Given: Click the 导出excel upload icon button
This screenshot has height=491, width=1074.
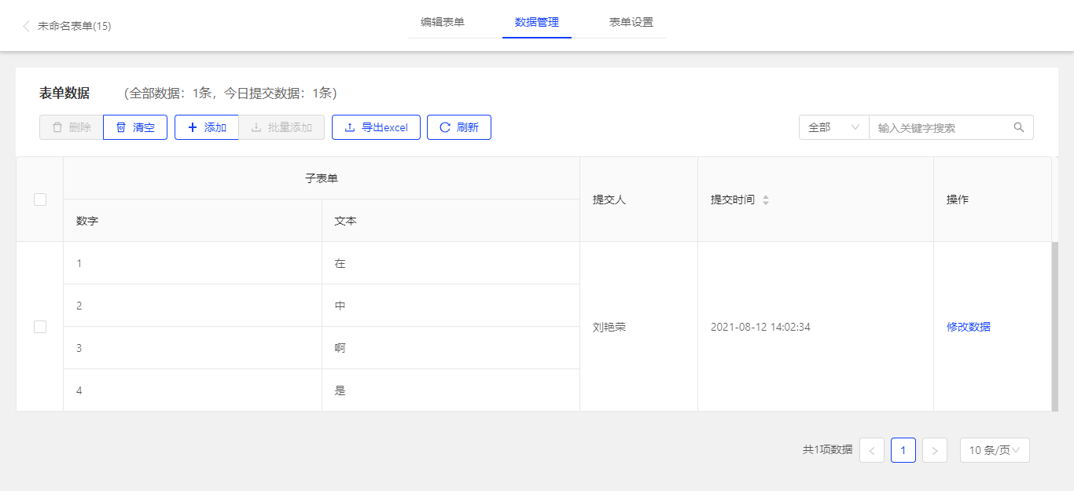Looking at the screenshot, I should (x=376, y=127).
